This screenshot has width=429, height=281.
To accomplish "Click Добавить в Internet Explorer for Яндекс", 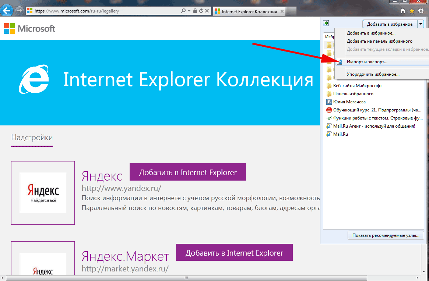I will [x=188, y=172].
